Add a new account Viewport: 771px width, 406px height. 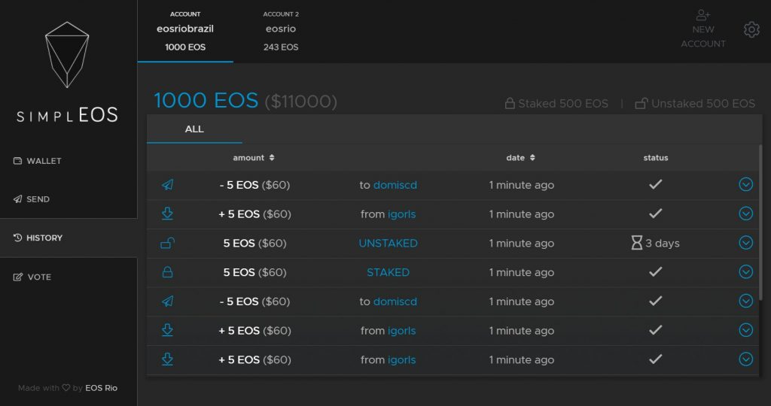tap(702, 29)
